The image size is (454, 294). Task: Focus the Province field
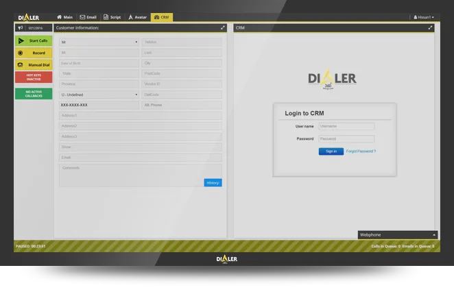point(99,84)
